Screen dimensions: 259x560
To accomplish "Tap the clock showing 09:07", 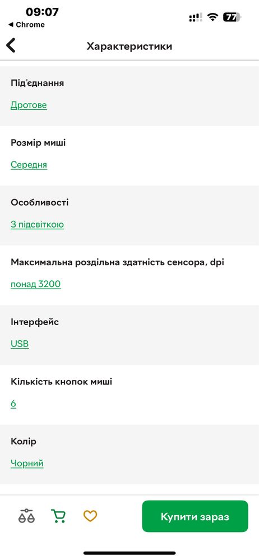I will point(42,12).
